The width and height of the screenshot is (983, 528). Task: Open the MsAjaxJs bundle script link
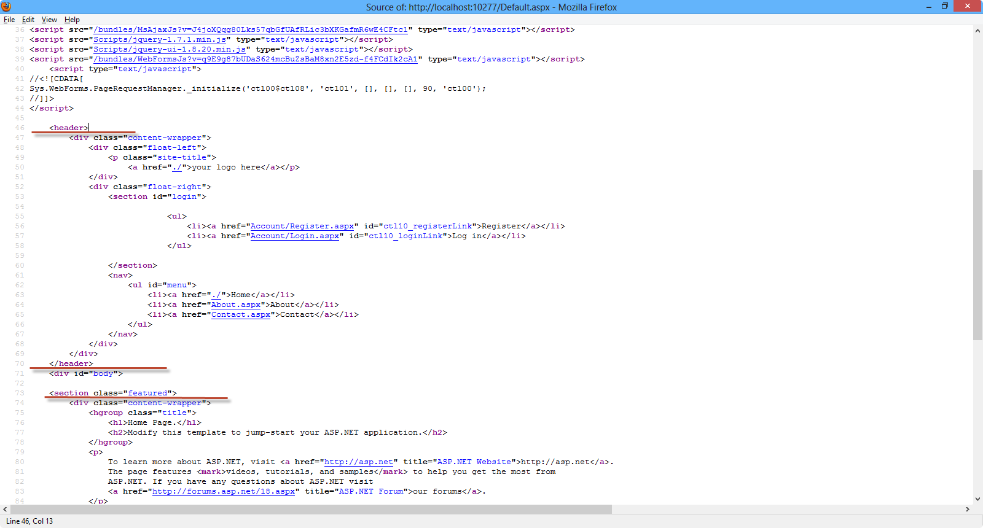[251, 29]
